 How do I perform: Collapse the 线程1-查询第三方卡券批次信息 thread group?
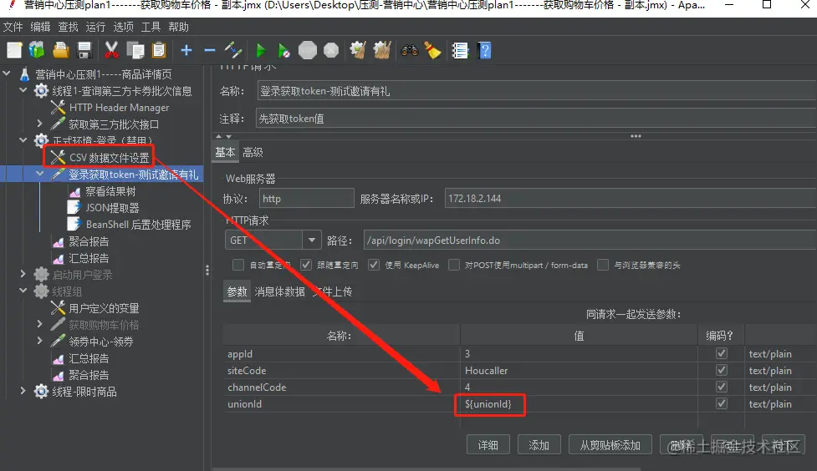click(x=23, y=90)
